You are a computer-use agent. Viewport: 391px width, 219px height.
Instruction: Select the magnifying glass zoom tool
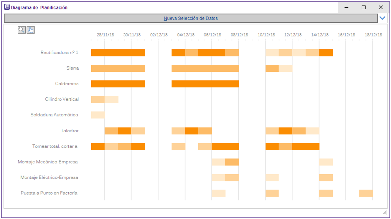click(x=22, y=30)
